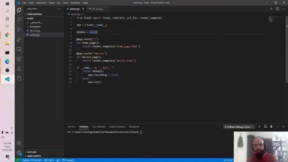Click the Python 3.7.9 64-bit interpreter status
Viewport: 288px width, 162px height.
click(31, 160)
